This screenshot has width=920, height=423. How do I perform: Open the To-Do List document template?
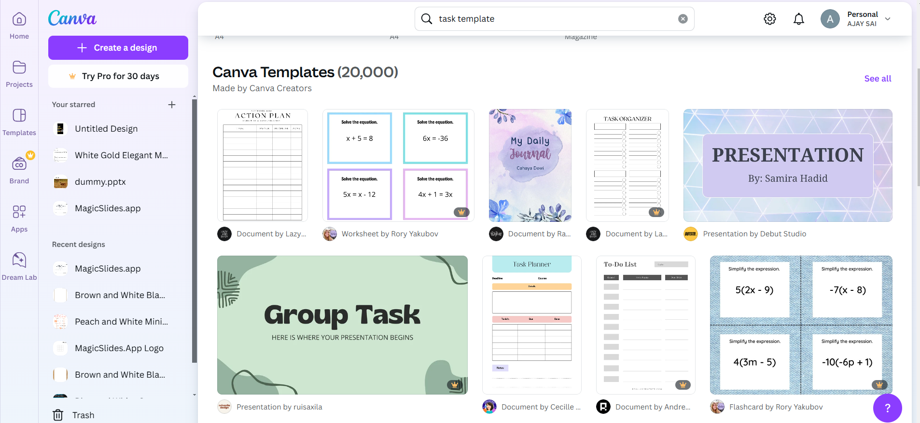pyautogui.click(x=646, y=325)
